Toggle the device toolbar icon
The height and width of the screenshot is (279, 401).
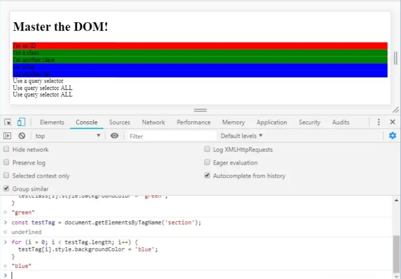tap(21, 122)
